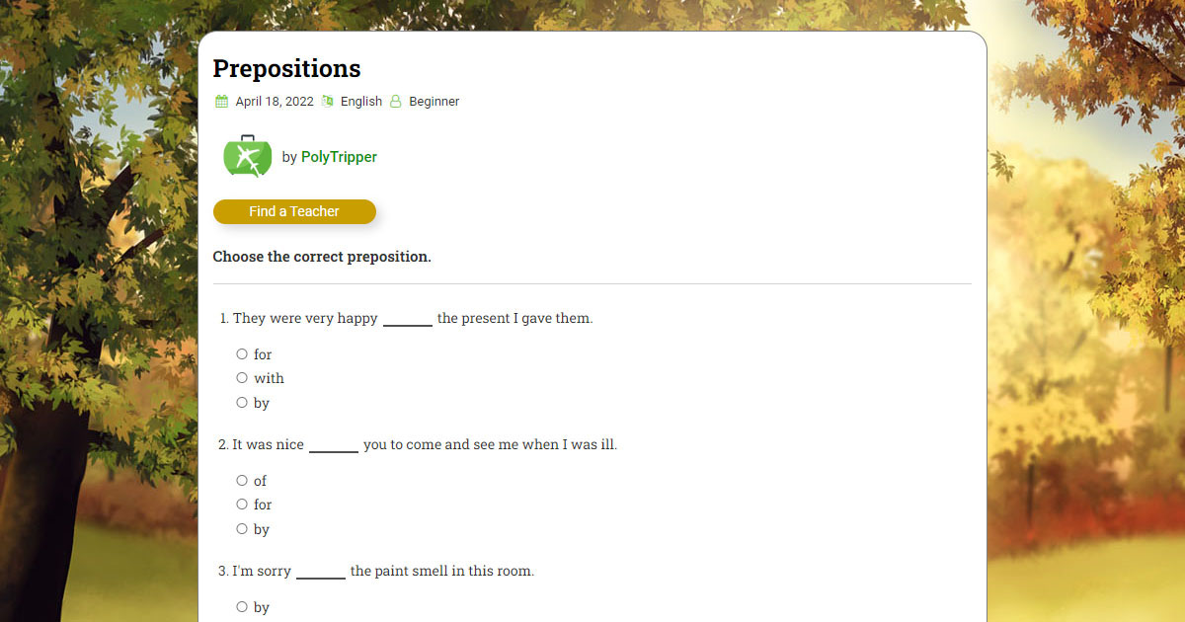Select "for" in question 1

point(242,353)
